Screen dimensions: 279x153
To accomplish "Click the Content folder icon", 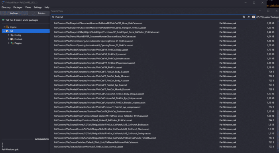I will tap(12, 39).
